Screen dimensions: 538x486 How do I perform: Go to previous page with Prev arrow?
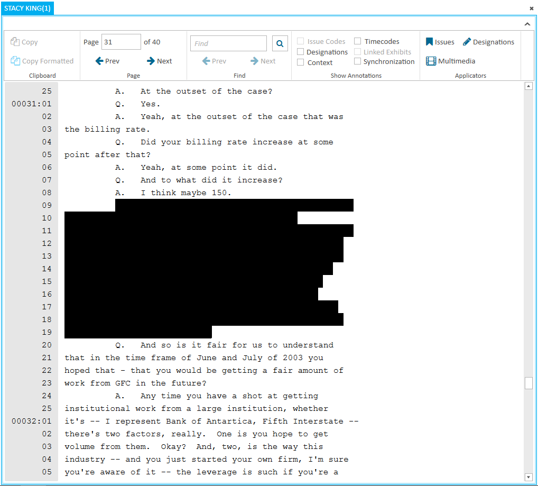coord(107,61)
